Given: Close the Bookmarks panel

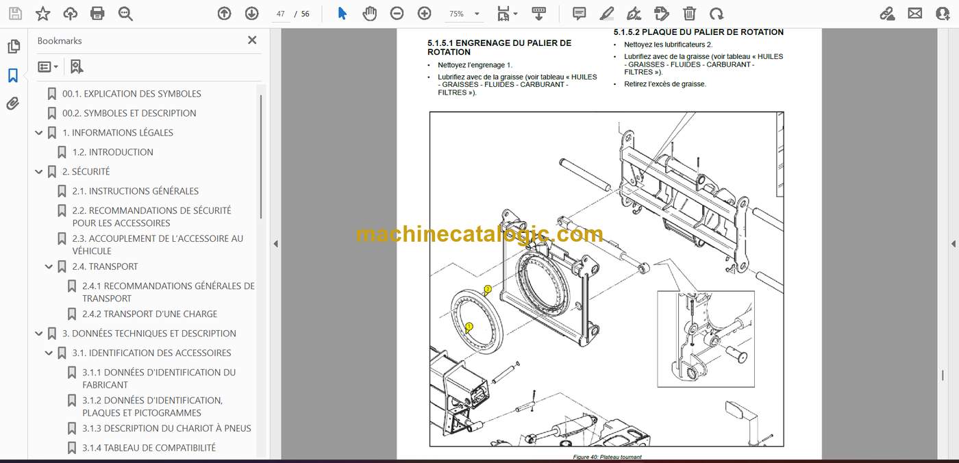Looking at the screenshot, I should click(252, 40).
